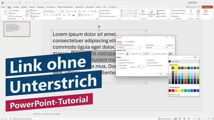Click OK in the Schriftart dialog

coord(160,74)
